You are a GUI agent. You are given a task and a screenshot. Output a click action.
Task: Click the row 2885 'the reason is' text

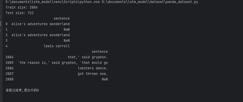click(x=63, y=63)
